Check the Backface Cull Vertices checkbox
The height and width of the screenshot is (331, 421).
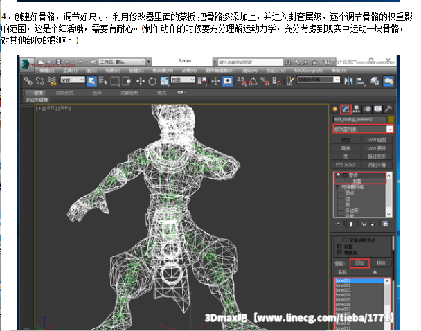(345, 240)
